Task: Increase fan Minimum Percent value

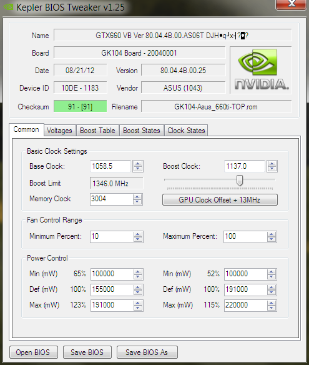Action: 138,234
